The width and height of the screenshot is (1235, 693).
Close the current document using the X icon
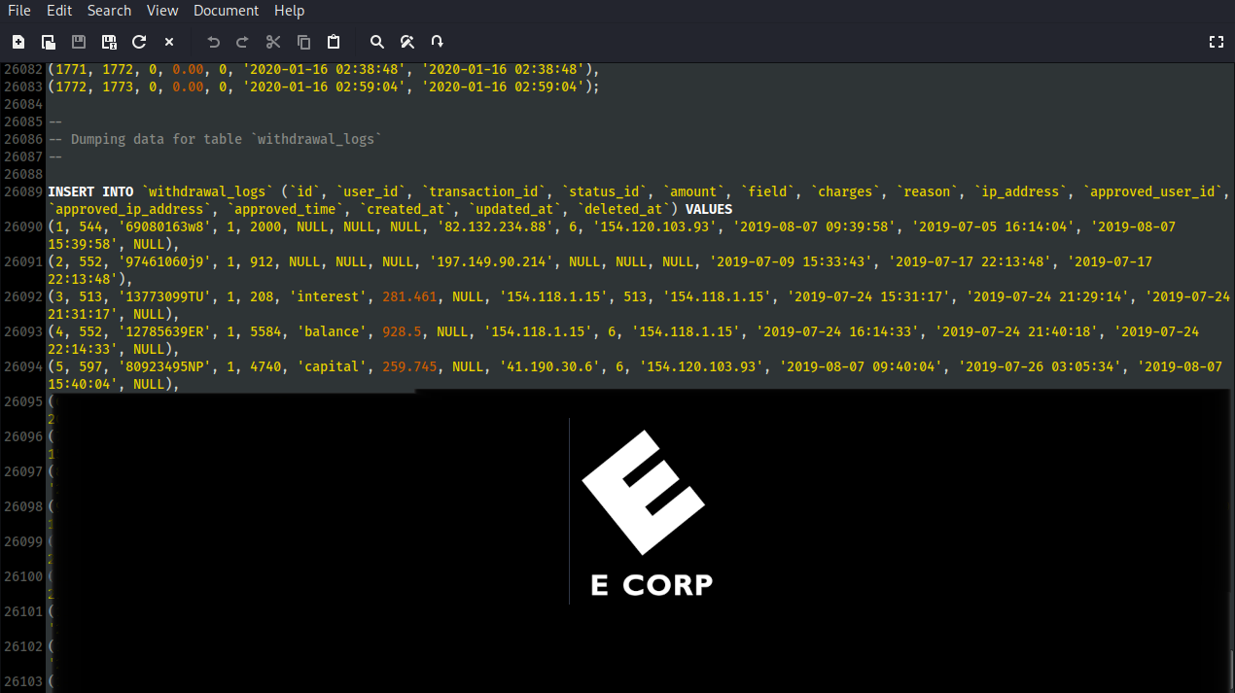[169, 42]
